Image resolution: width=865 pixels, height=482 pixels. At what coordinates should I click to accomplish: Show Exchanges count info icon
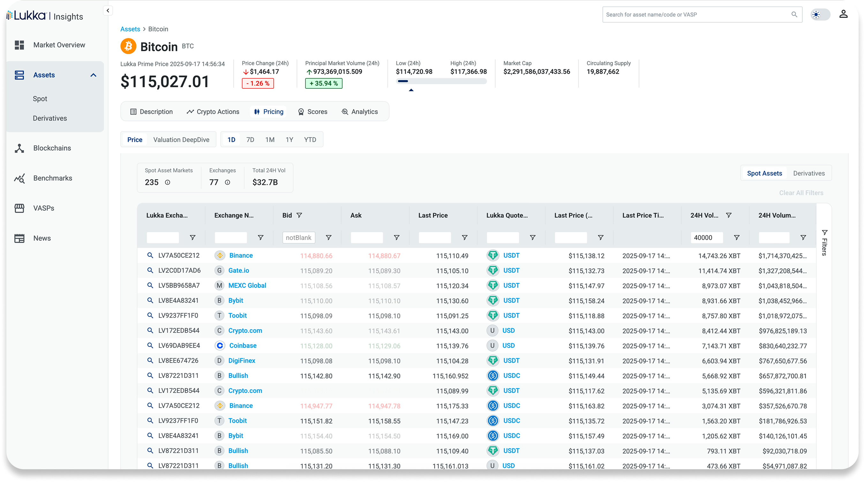tap(227, 182)
